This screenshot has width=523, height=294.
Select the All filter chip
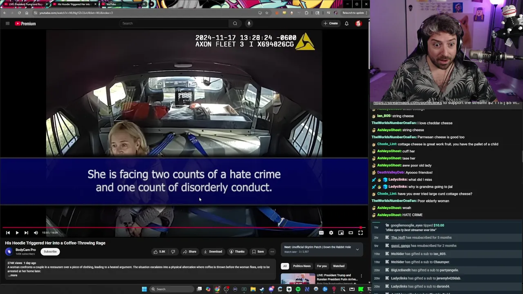coord(285,266)
